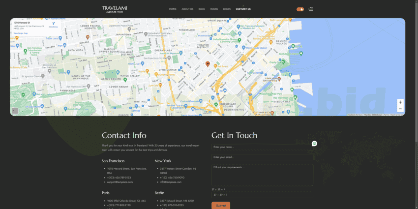Viewport: 418px width, 209px height.
Task: Click the Enter your email field
Action: click(262, 157)
